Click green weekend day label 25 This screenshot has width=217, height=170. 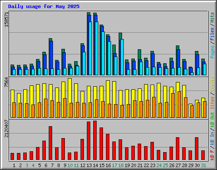[165, 165]
